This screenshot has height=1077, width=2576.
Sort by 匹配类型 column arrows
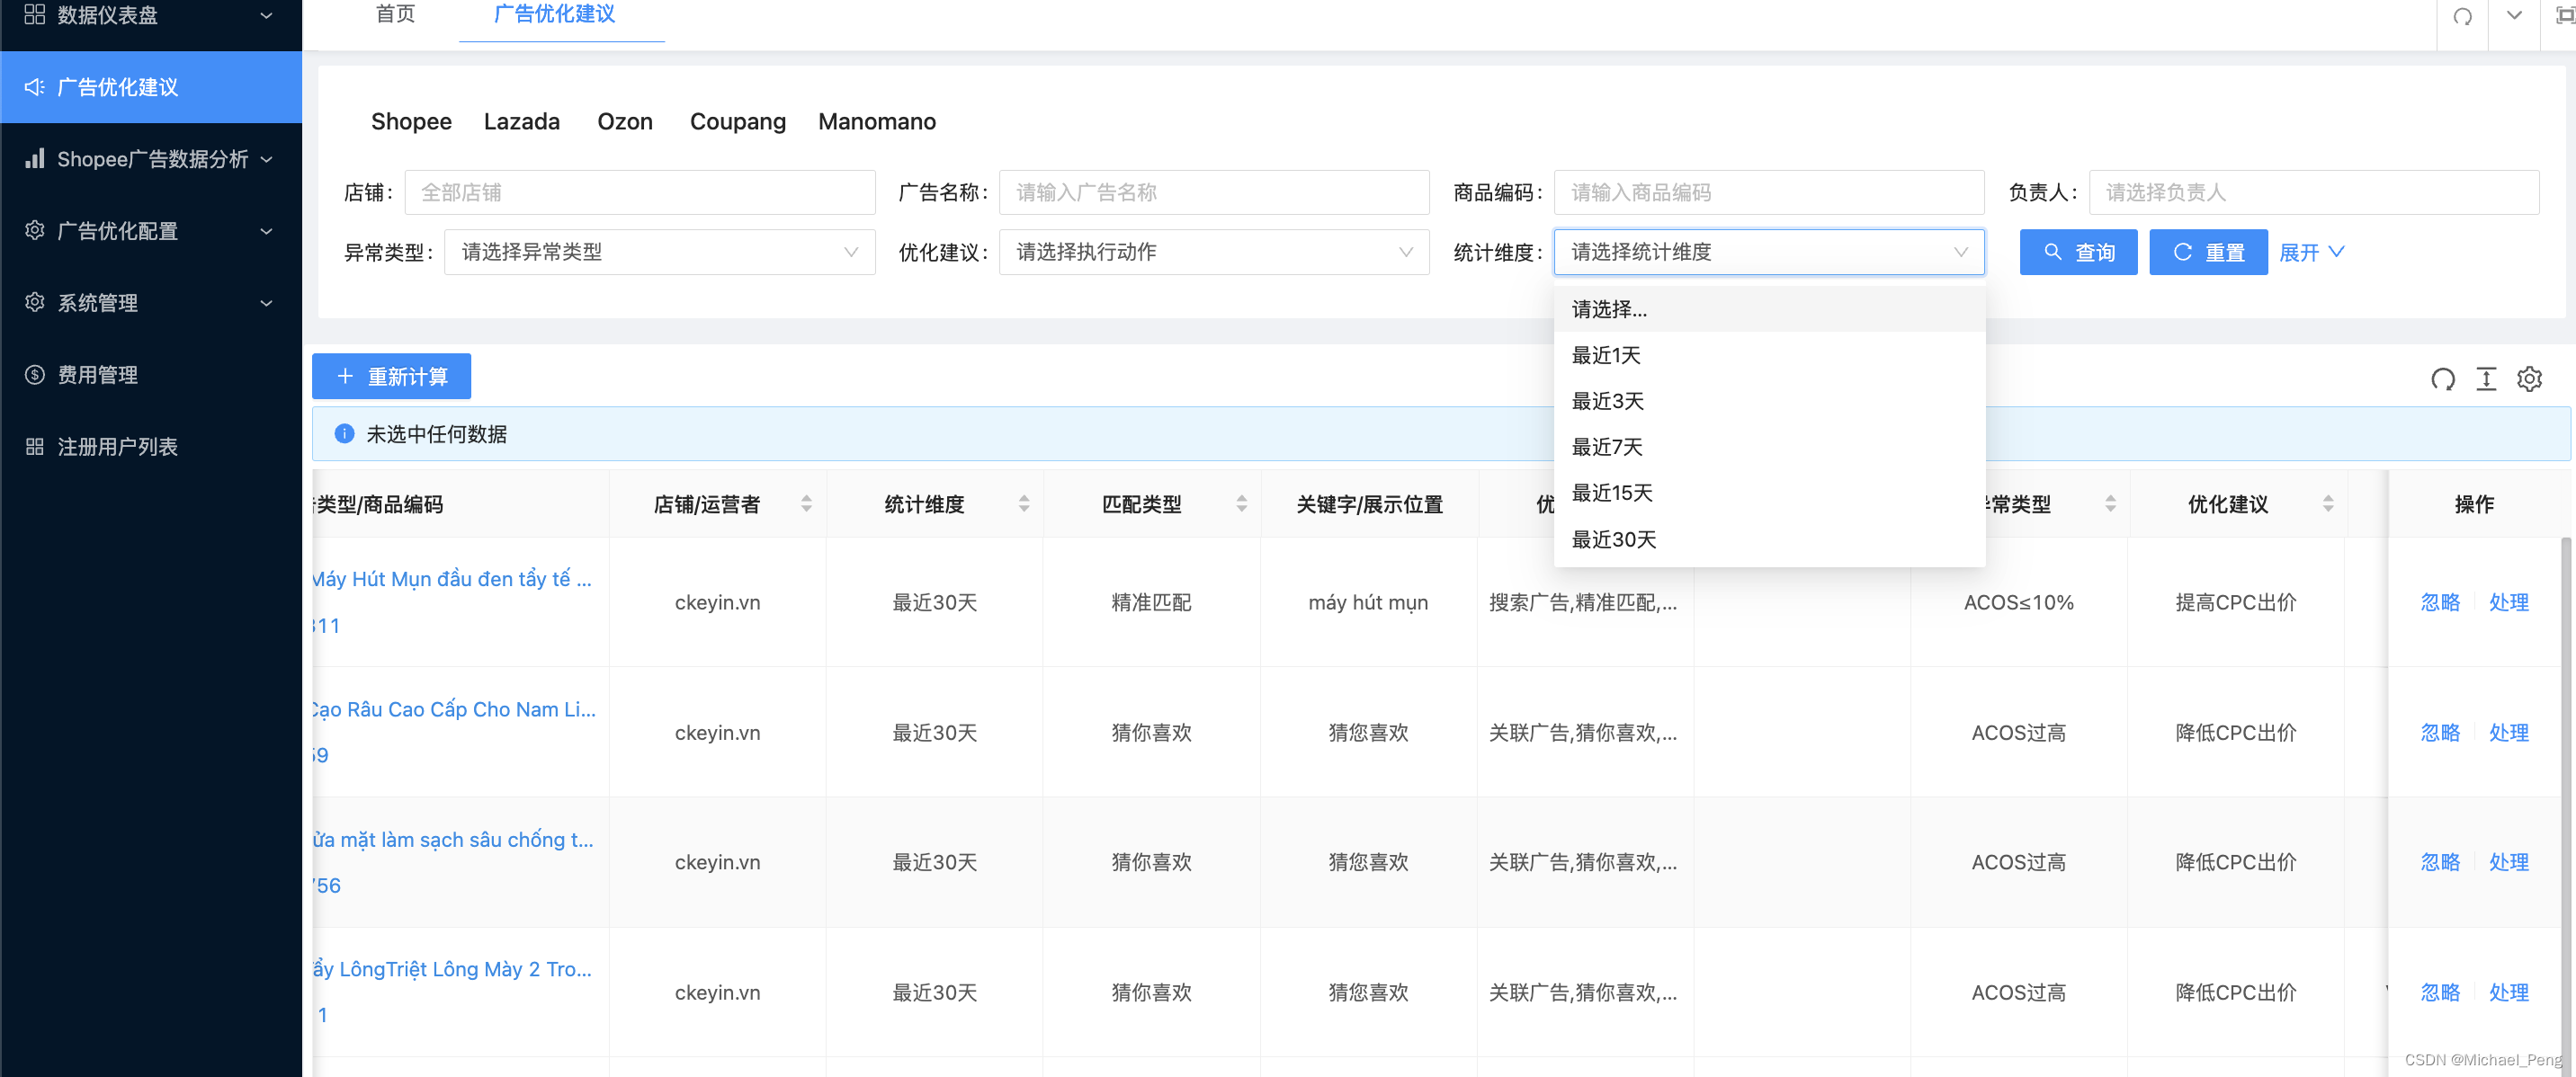tap(1241, 503)
